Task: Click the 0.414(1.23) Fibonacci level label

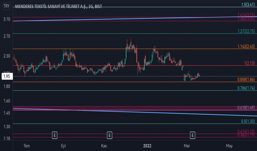Action: (x=246, y=131)
